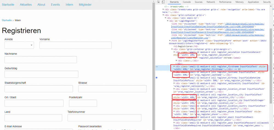The image size is (274, 130).
Task: Expand the register_firstname div node
Action: pos(174,67)
